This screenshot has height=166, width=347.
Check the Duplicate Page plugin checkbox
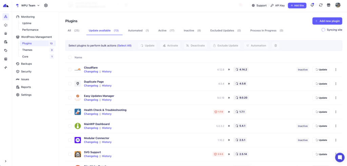coord(70,84)
